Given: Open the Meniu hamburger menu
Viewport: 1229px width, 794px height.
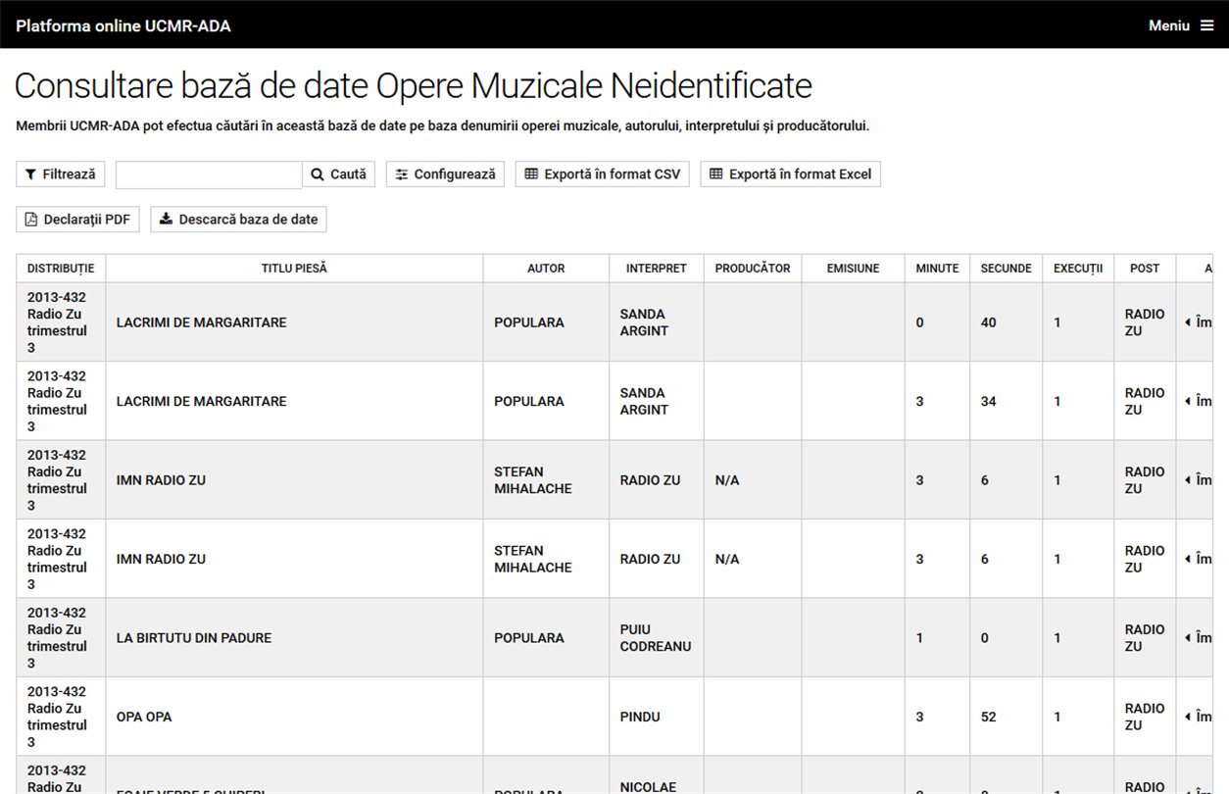Looking at the screenshot, I should 1181,25.
